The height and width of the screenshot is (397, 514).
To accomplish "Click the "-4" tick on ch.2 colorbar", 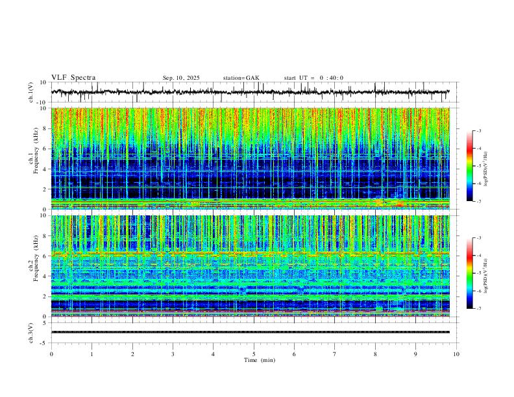I will [478, 256].
